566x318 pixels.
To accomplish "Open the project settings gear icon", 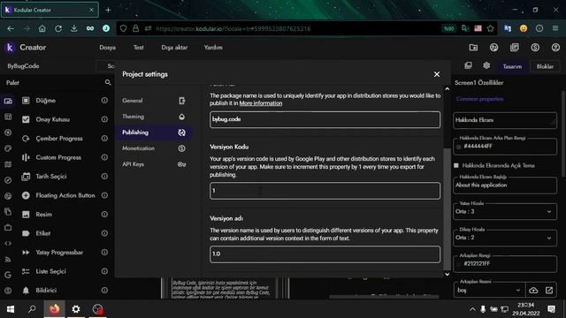I will pyautogui.click(x=486, y=65).
